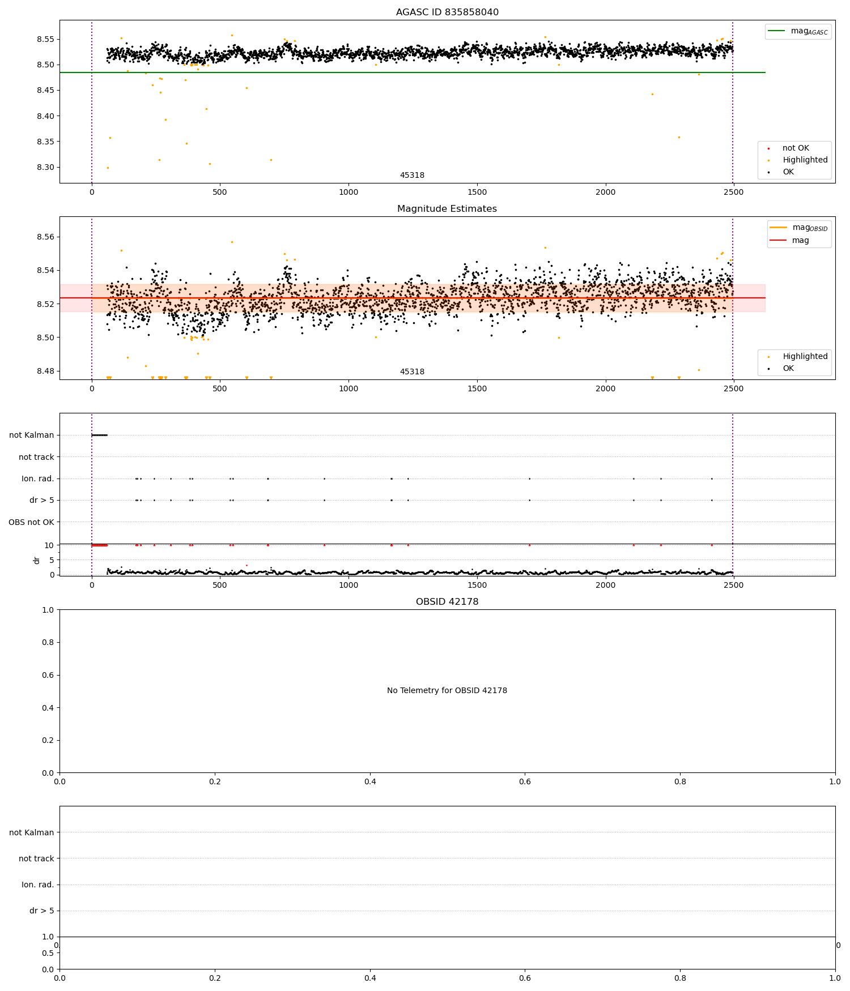Click 'dr > 5' label in the bottom panel
Screen dimensions: 850x991
[42, 911]
